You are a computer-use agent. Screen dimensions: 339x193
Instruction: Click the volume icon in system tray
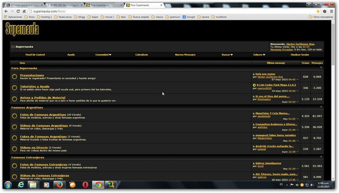312,185
